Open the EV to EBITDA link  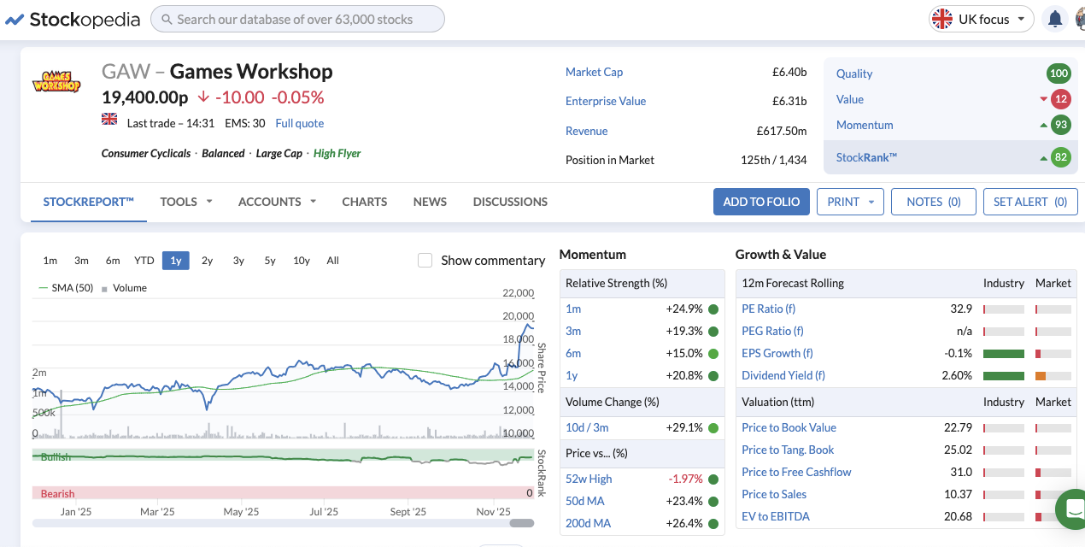click(776, 516)
